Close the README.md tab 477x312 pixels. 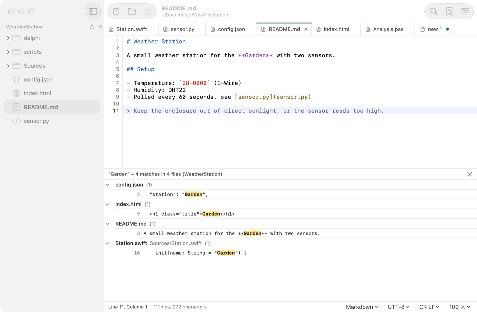click(306, 29)
